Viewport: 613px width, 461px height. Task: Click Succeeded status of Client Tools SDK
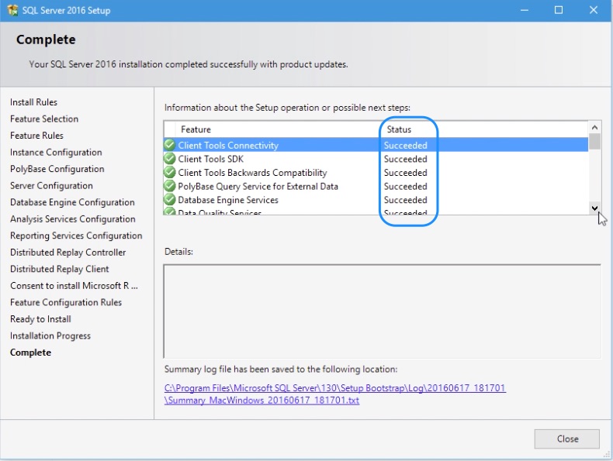point(405,159)
